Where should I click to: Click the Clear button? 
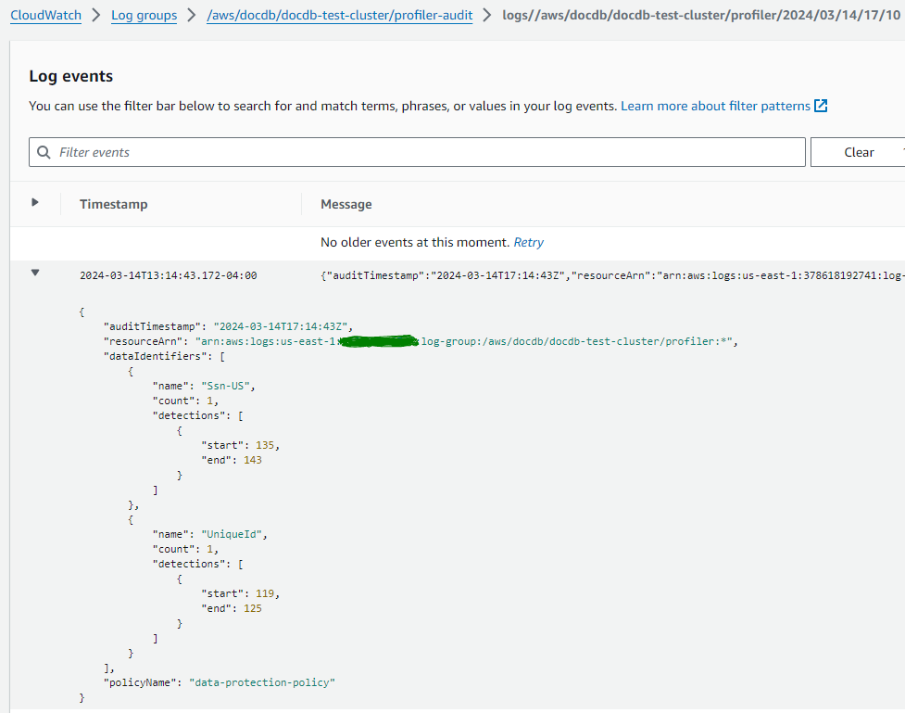(x=859, y=152)
